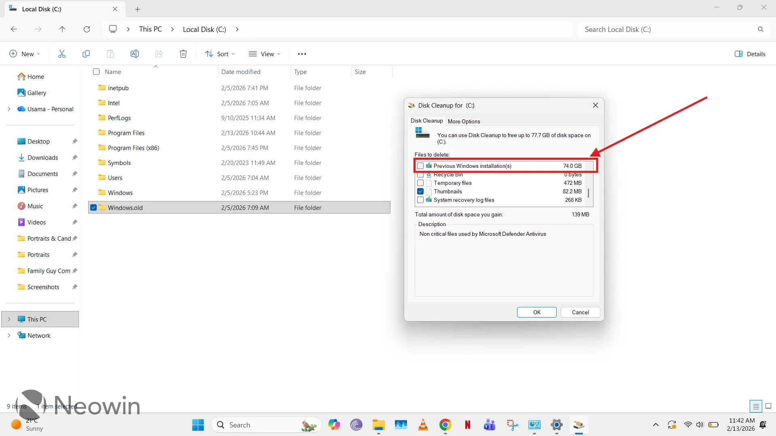Uncheck the Thumbnails checkbox
This screenshot has width=776, height=436.
[x=420, y=191]
